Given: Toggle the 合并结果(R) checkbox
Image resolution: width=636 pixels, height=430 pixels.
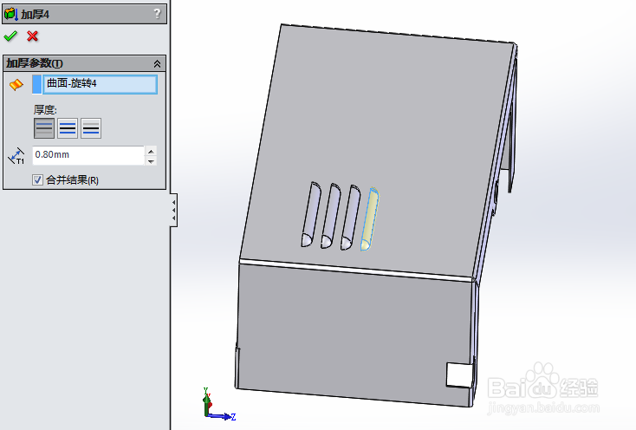Looking at the screenshot, I should tap(38, 179).
